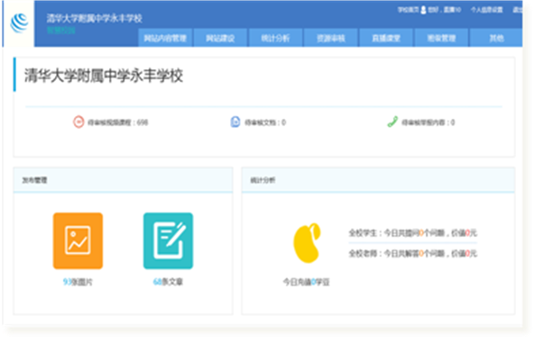Open the 93张图片 link
Viewport: 535px width, 337px height.
click(x=78, y=282)
